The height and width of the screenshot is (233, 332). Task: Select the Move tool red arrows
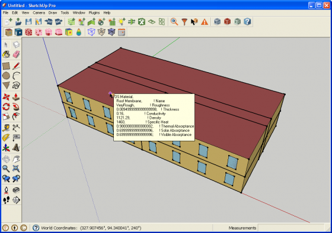click(x=6, y=97)
